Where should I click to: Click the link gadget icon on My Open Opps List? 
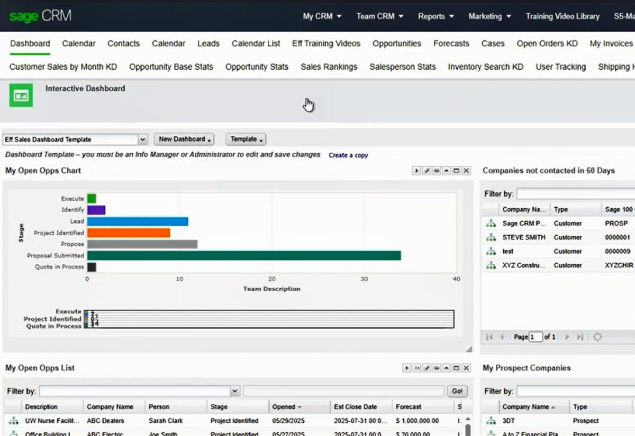437,368
